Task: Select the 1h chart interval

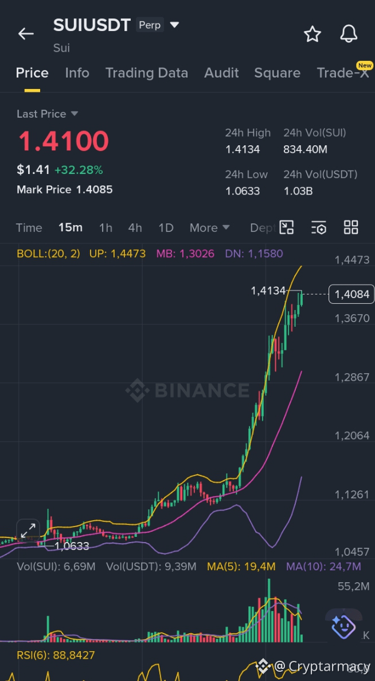Action: pyautogui.click(x=106, y=227)
